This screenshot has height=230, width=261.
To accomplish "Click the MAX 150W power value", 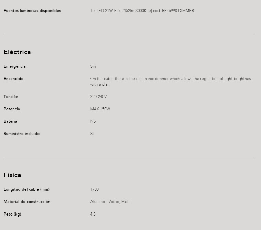I will [100, 109].
